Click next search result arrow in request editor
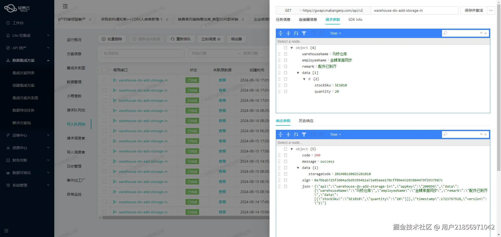Image resolution: width=501 pixels, height=237 pixels. pyautogui.click(x=481, y=33)
